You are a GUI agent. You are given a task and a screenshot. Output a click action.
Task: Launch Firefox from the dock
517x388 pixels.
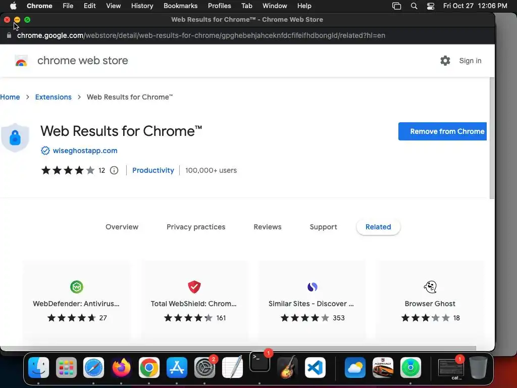pos(121,368)
